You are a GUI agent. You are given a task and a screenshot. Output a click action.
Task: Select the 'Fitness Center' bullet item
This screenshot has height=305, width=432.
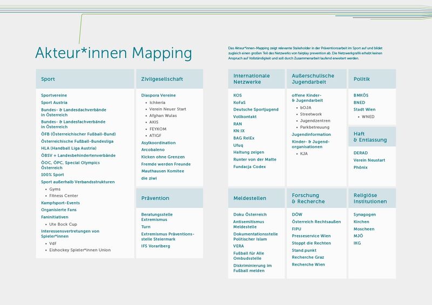click(64, 196)
